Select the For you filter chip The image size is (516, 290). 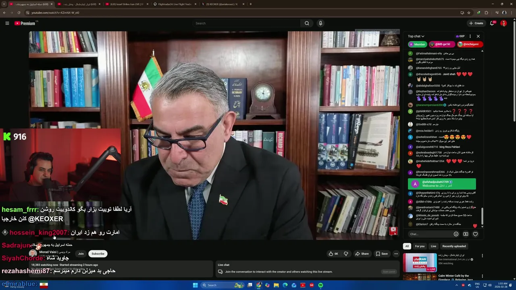420,246
